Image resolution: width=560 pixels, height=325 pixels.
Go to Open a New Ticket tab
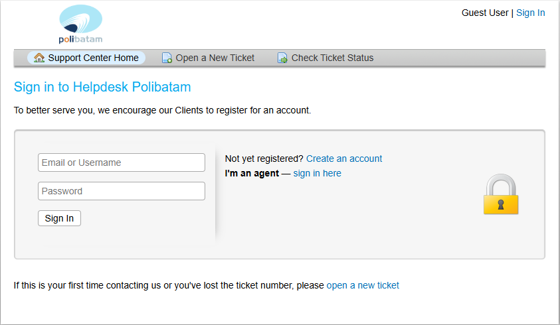(215, 58)
